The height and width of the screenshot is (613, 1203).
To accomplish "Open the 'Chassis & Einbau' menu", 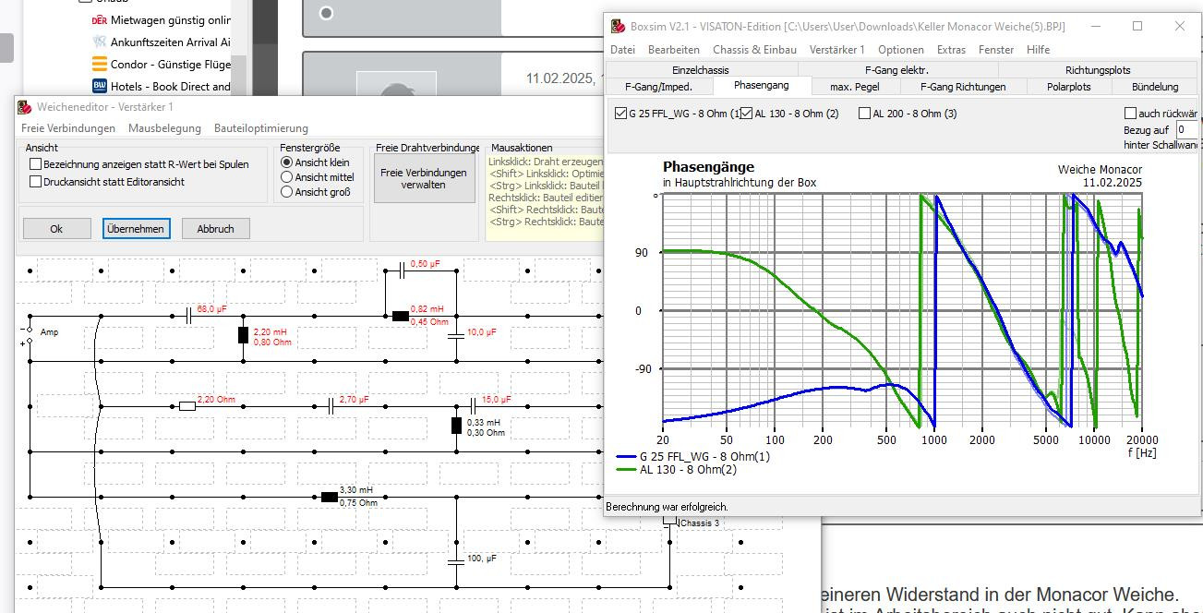I will pyautogui.click(x=754, y=50).
